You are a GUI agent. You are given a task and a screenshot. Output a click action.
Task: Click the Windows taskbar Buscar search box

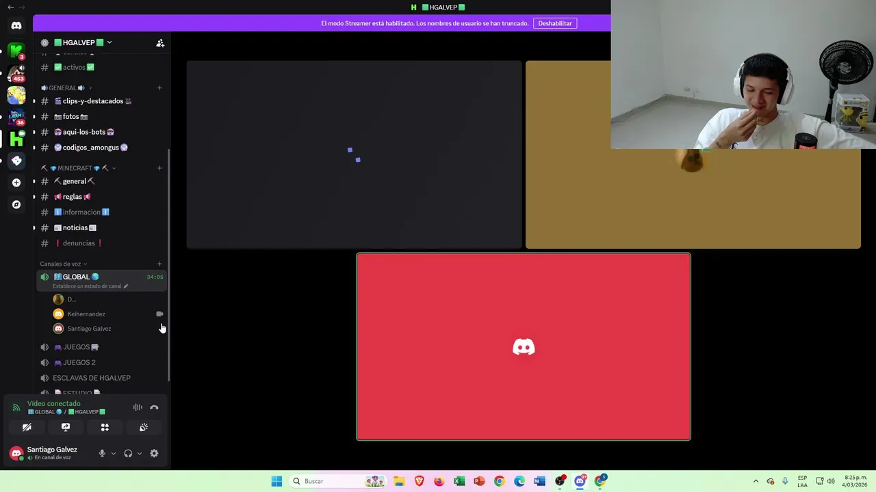pos(338,481)
